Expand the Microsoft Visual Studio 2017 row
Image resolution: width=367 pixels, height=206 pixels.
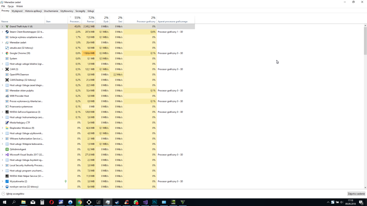tap(2, 154)
